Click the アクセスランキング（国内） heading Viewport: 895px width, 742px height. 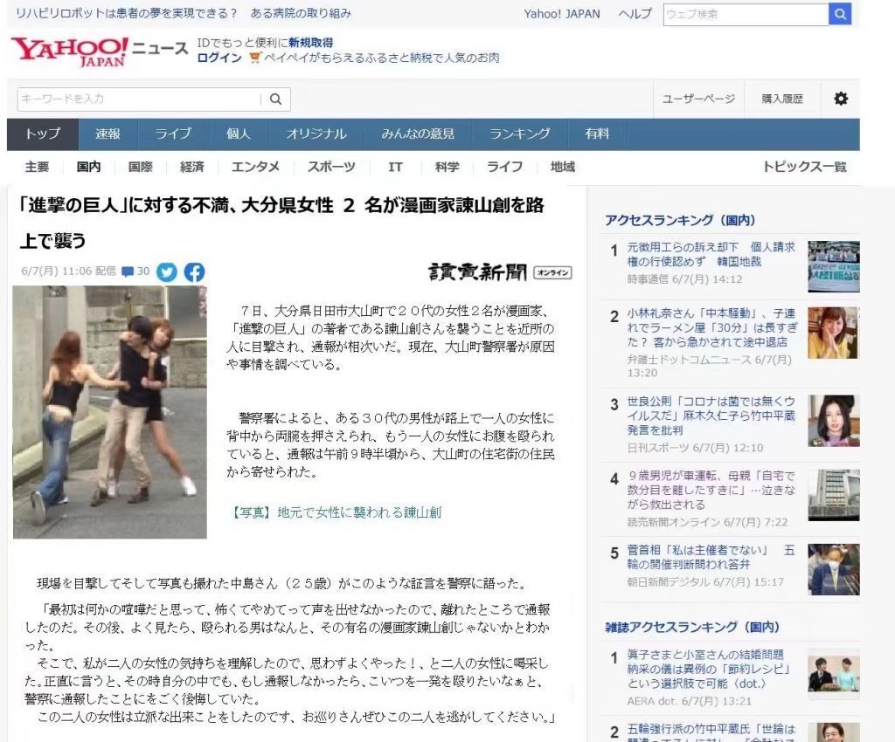[680, 220]
